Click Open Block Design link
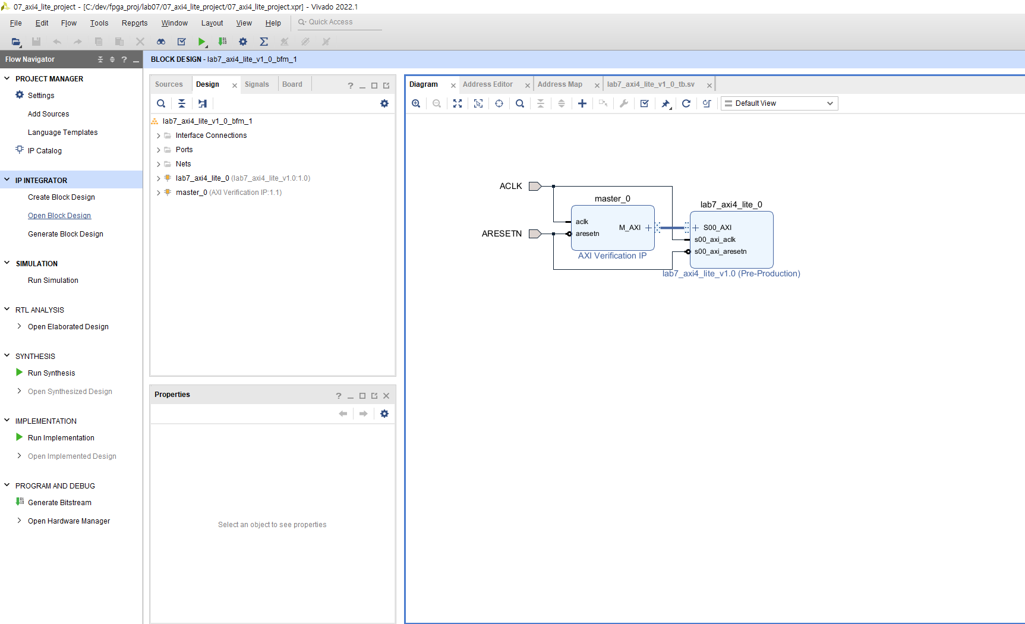This screenshot has width=1025, height=624. point(59,216)
